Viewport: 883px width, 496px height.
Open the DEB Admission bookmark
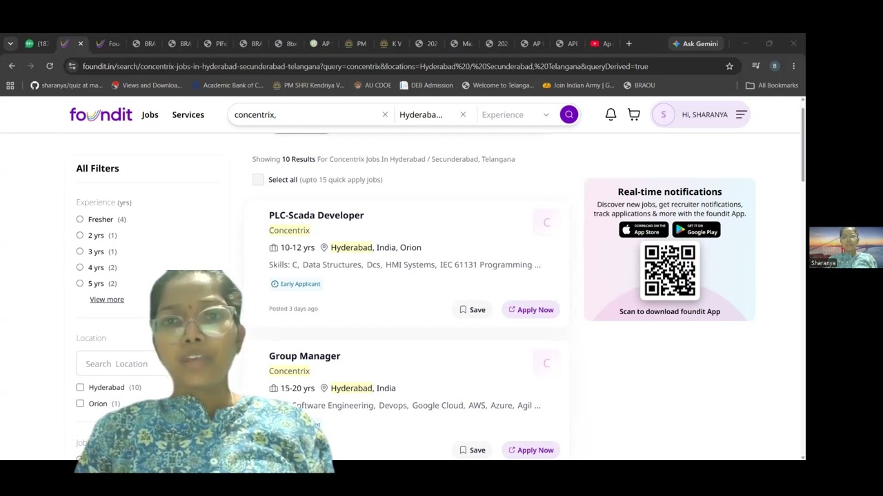426,85
